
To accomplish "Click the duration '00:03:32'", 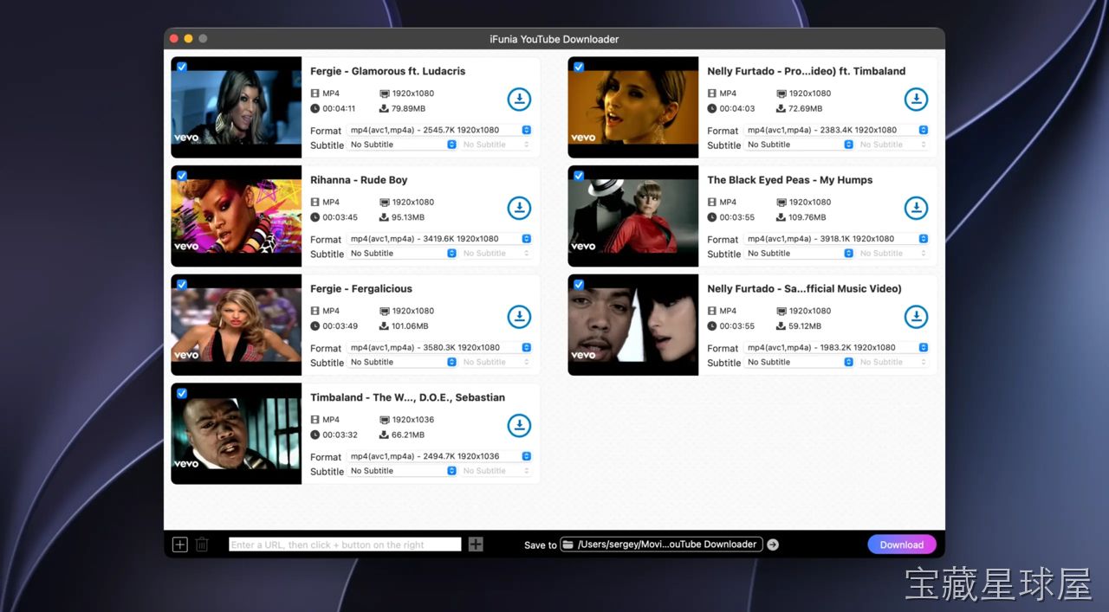I will [340, 435].
